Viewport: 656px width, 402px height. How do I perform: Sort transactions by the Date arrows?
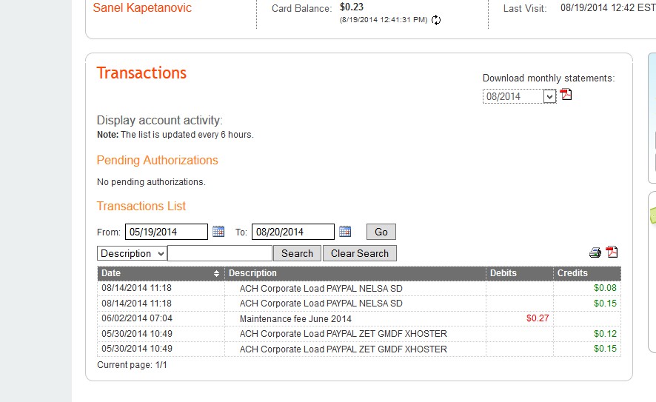[216, 273]
